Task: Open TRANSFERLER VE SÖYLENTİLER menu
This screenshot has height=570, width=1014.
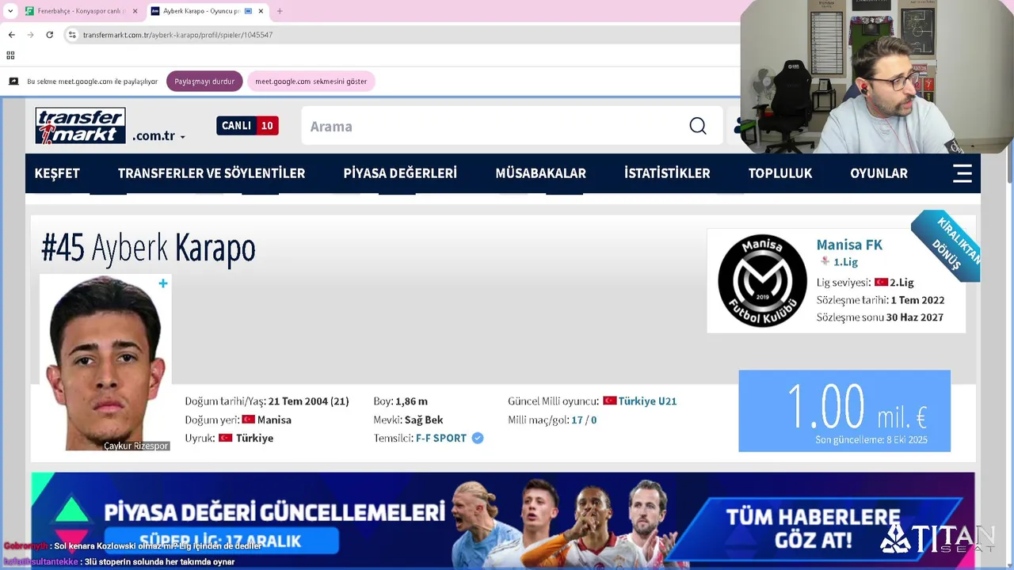Action: (212, 173)
